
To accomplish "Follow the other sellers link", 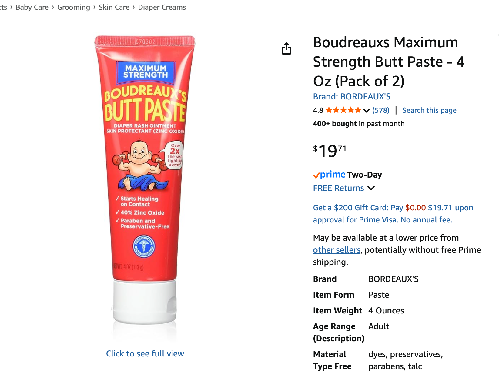I will tap(337, 250).
